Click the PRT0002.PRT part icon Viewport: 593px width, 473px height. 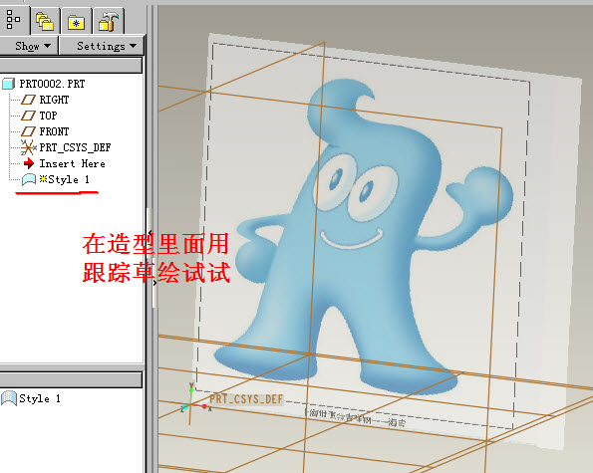pos(9,84)
